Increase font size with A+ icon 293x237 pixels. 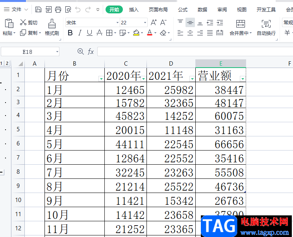(x=154, y=22)
